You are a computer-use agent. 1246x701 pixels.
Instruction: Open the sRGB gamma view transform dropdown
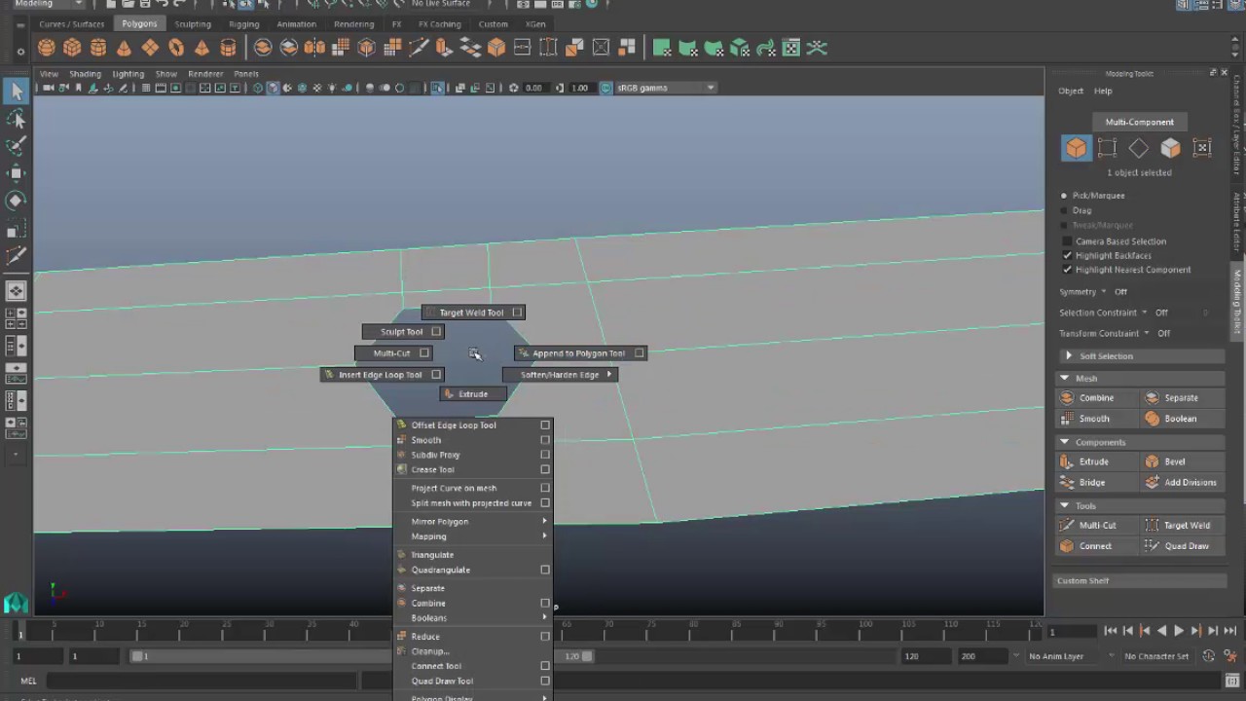click(x=667, y=88)
